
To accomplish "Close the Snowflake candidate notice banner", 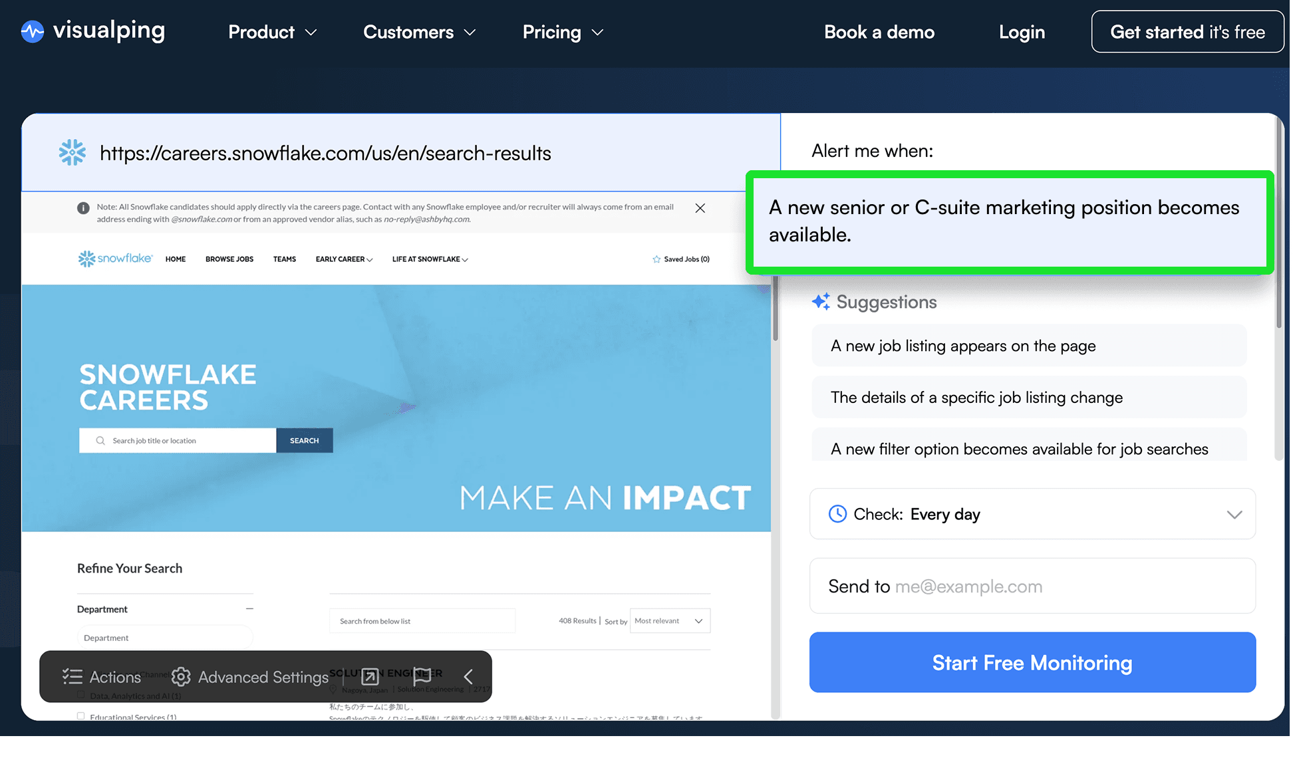I will 700,208.
